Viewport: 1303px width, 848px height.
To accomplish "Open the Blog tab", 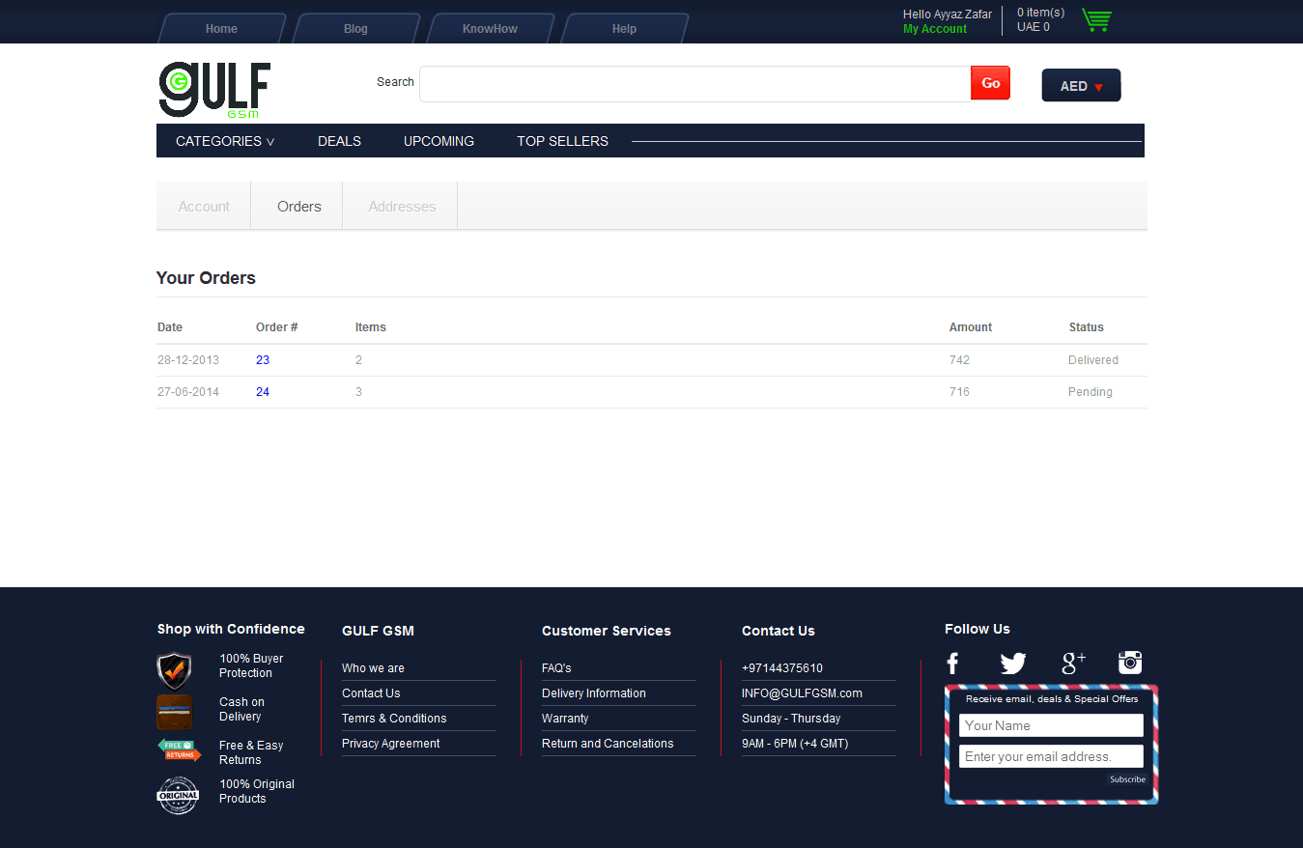I will (355, 28).
